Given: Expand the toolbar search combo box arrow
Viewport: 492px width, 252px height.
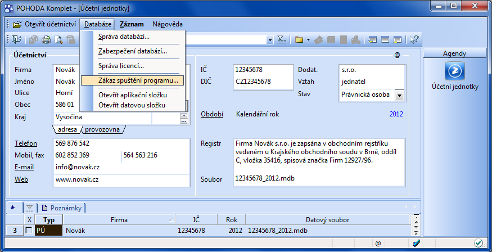Looking at the screenshot, I should (270, 40).
